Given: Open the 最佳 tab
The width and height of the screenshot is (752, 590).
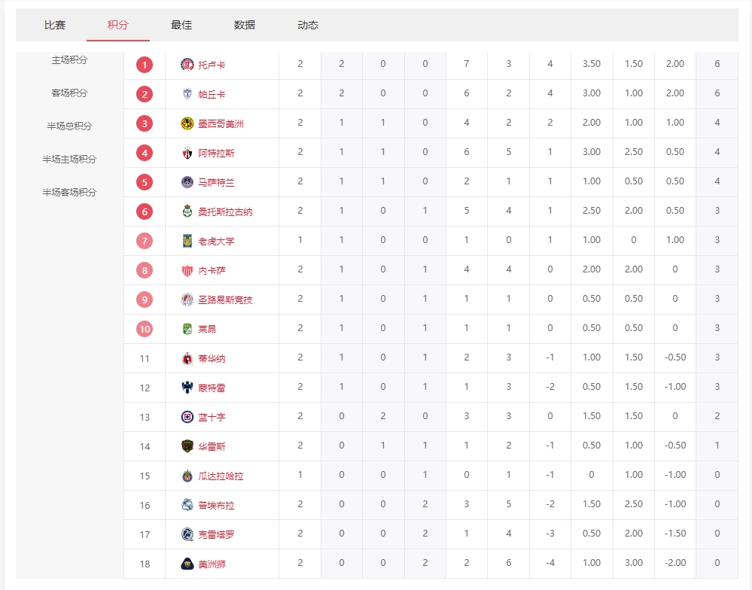Looking at the screenshot, I should click(x=181, y=25).
